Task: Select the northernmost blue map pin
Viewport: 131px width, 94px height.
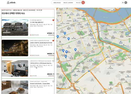Action: pyautogui.click(x=65, y=33)
